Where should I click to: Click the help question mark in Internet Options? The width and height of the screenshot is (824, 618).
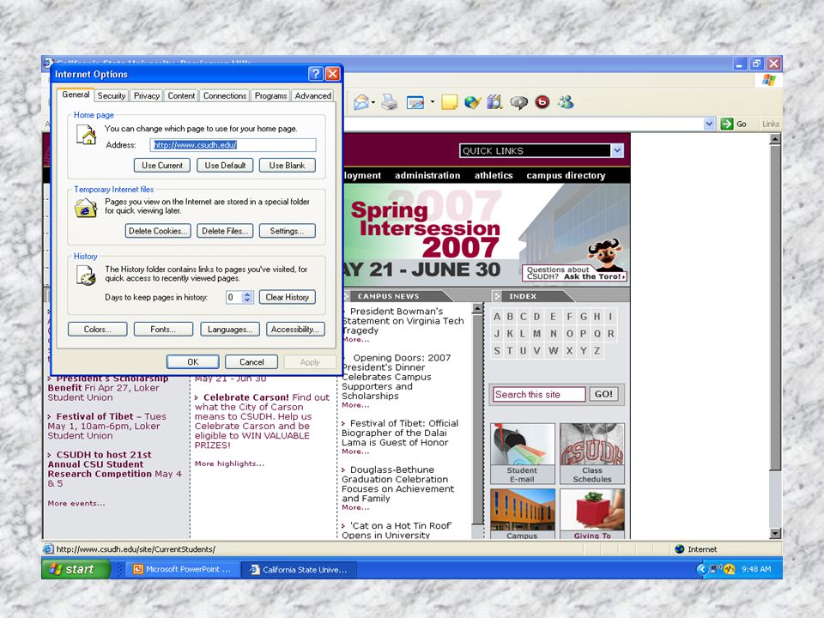[315, 74]
